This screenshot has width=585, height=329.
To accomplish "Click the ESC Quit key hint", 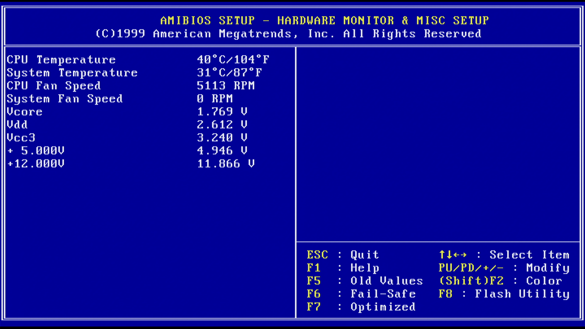I will [343, 255].
